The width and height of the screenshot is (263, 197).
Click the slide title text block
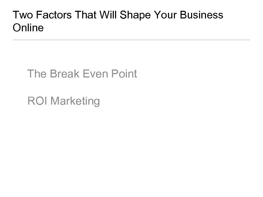tap(118, 22)
